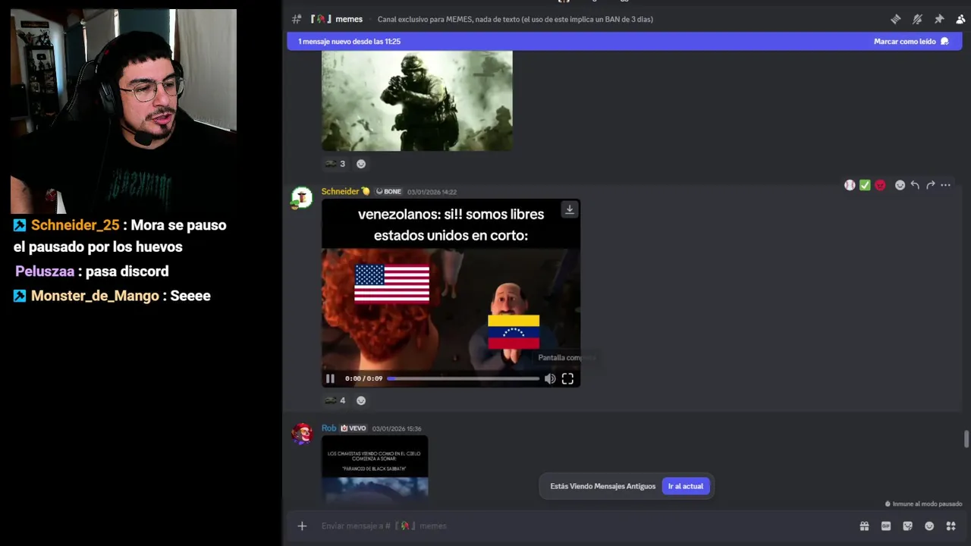Pause the video playback

pyautogui.click(x=330, y=378)
